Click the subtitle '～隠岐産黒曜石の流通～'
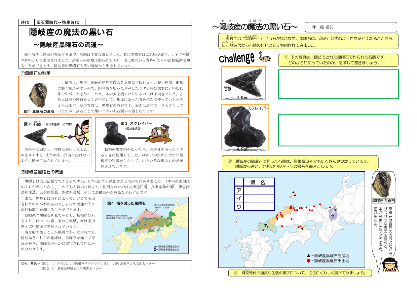 tap(68, 44)
